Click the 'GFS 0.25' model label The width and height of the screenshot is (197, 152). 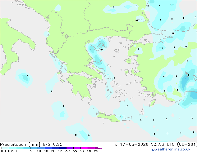click(x=53, y=145)
